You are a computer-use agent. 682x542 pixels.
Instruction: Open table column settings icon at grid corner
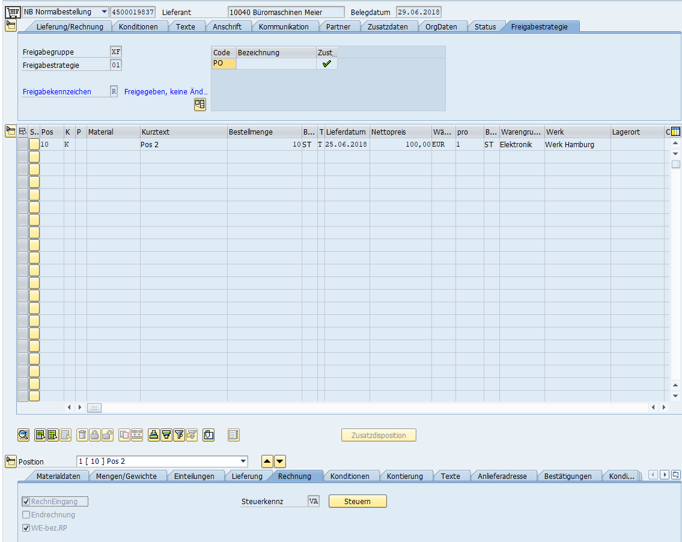click(x=675, y=132)
